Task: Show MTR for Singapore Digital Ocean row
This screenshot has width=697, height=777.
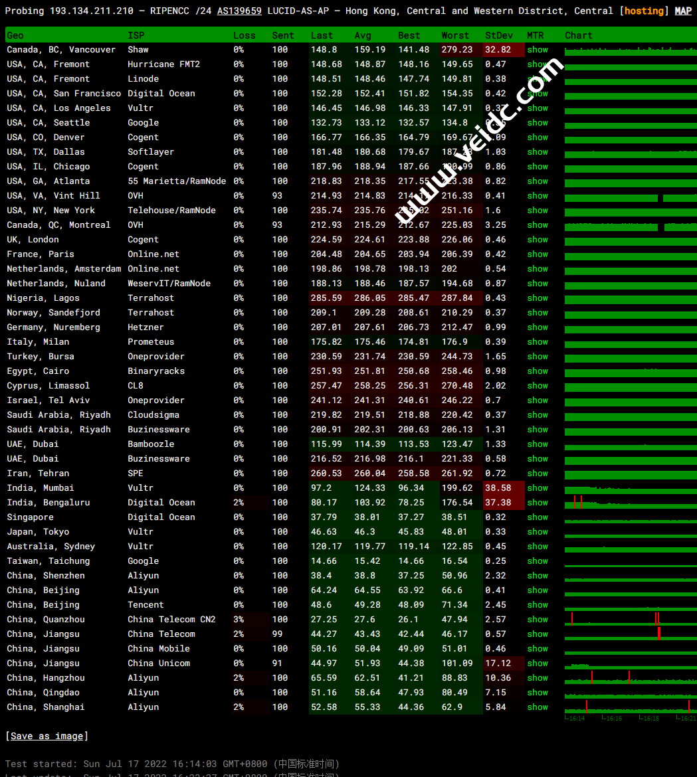Action: click(538, 517)
